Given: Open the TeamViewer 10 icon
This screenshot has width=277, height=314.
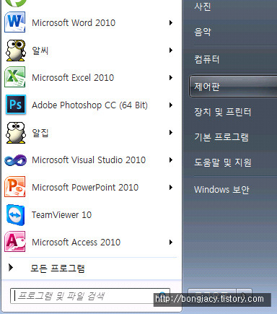Looking at the screenshot, I should pos(16,215).
